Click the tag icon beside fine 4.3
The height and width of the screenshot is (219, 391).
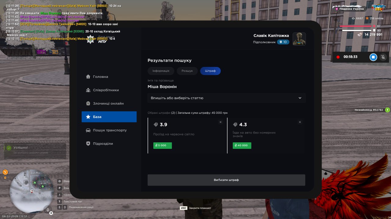pyautogui.click(x=235, y=125)
